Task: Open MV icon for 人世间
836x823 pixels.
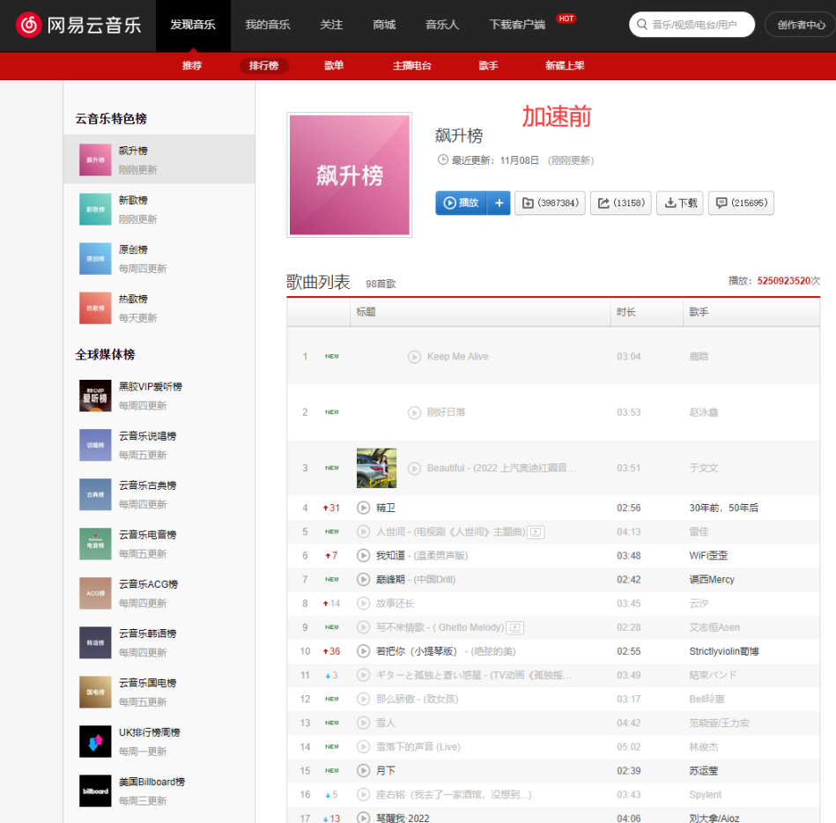Action: tap(536, 531)
